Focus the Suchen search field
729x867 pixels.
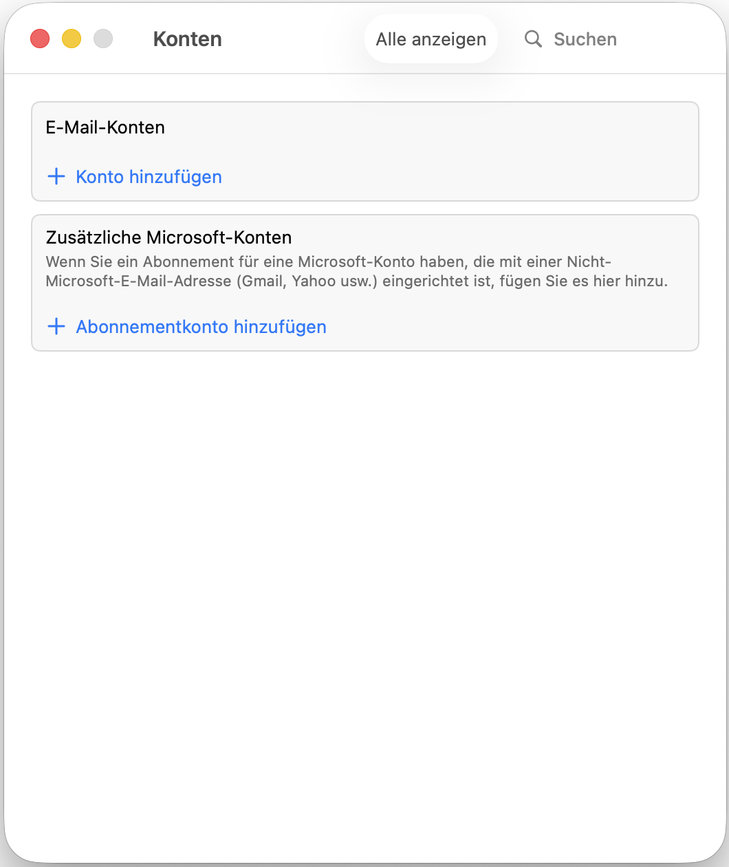tap(585, 39)
